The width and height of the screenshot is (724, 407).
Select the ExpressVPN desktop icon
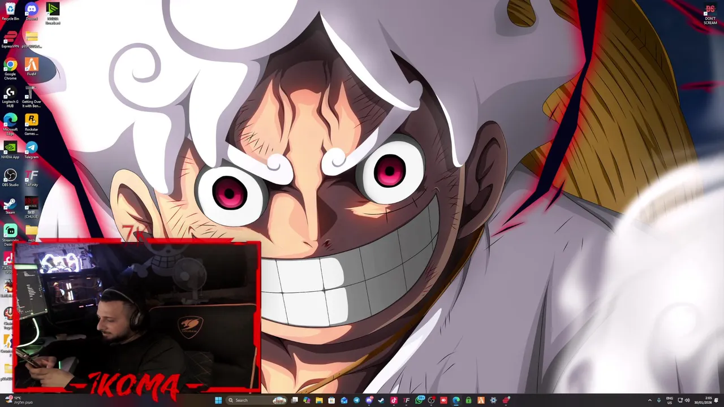click(10, 40)
